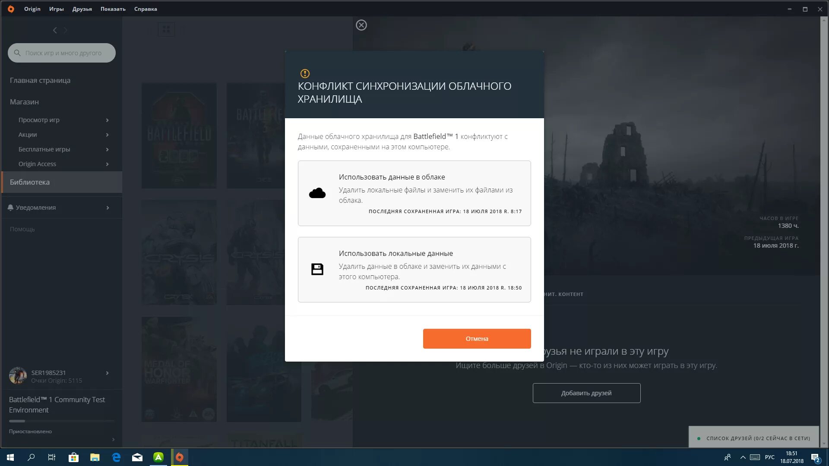
Task: Open Microsoft Store from the taskbar
Action: pyautogui.click(x=73, y=457)
